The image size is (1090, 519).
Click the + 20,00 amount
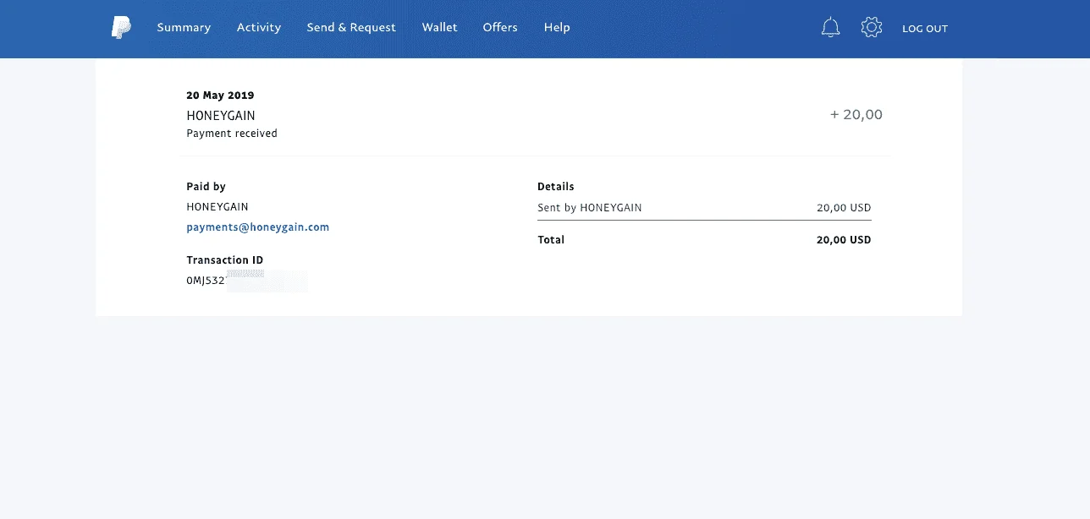coord(856,115)
